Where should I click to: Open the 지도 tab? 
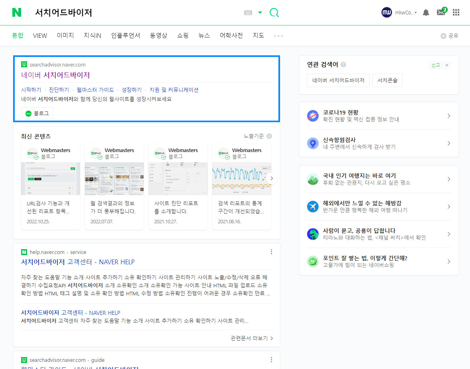click(258, 35)
